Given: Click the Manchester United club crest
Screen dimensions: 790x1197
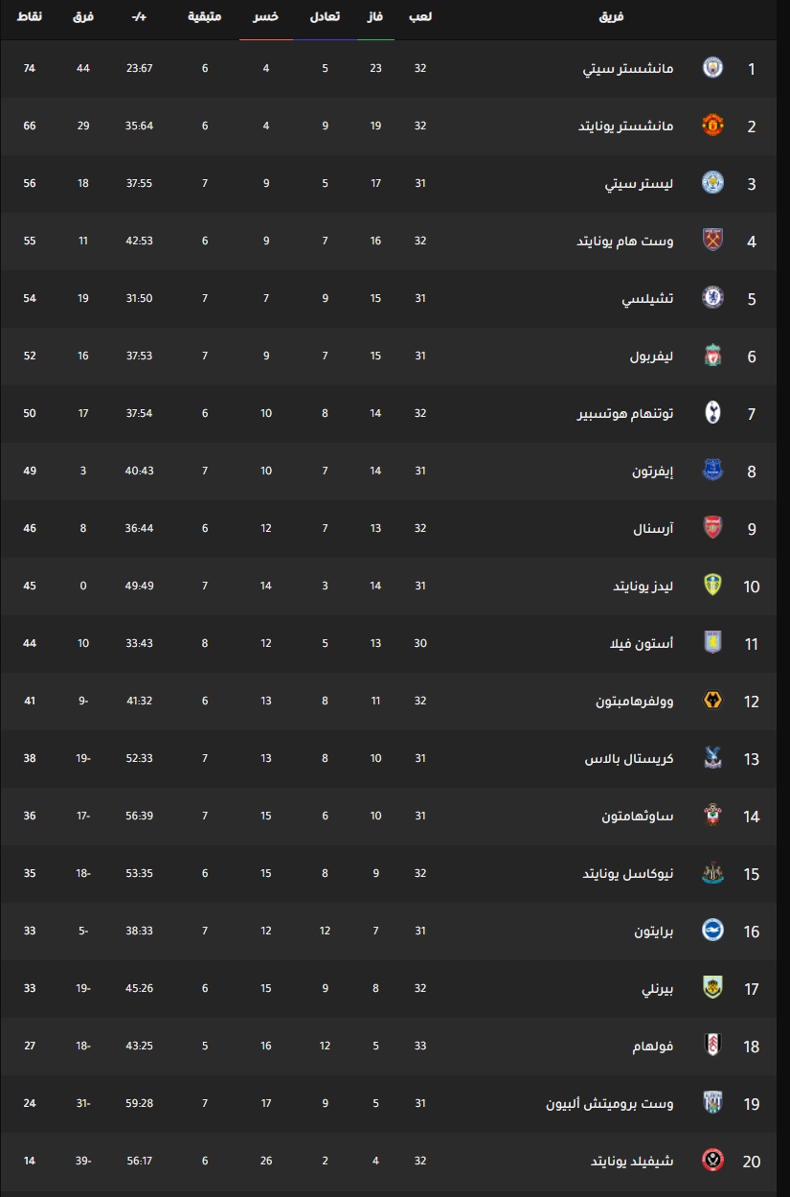Looking at the screenshot, I should [712, 126].
